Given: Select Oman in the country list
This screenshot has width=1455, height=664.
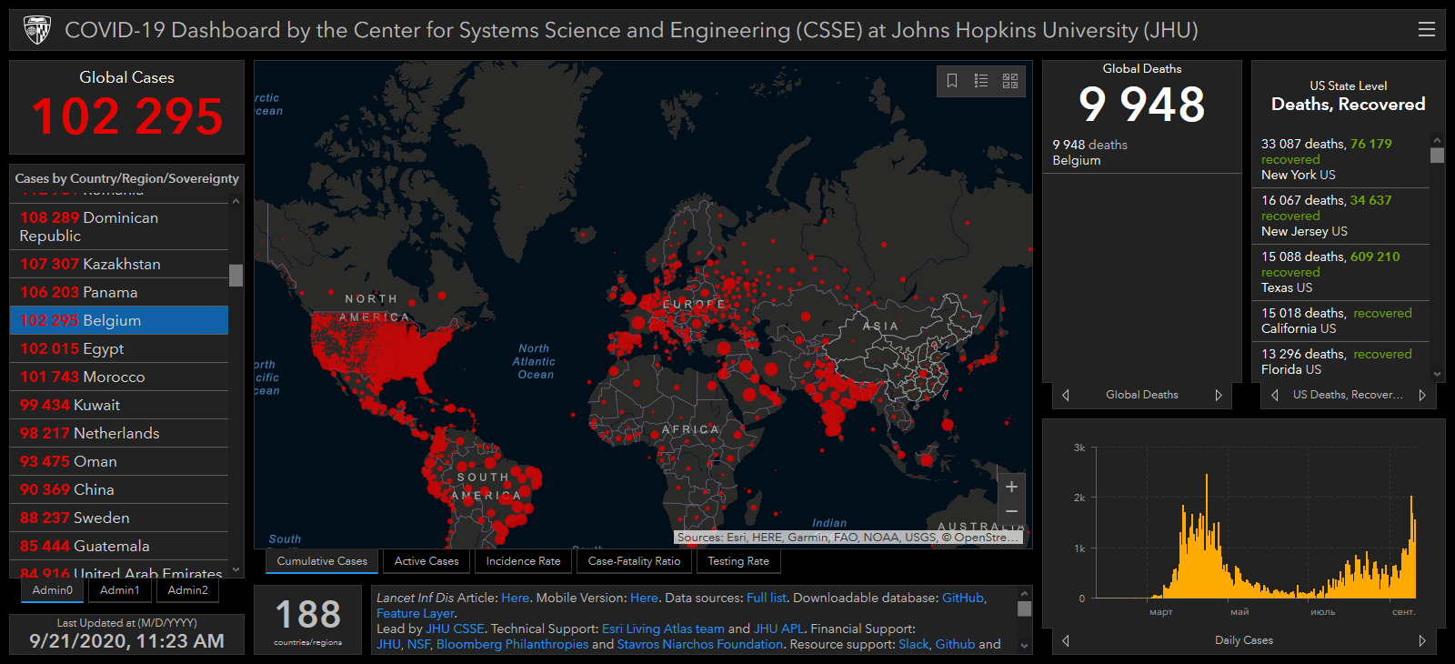Looking at the screenshot, I should pyautogui.click(x=119, y=461).
